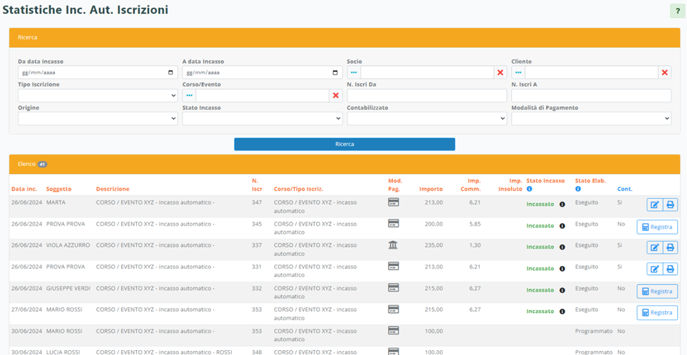Open Cliente lookup via three-dots icon

(x=518, y=73)
